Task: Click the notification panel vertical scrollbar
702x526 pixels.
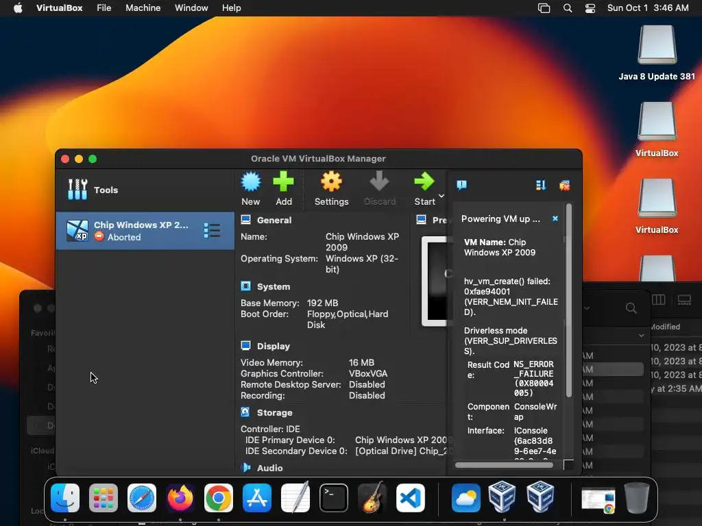Action: point(568,300)
